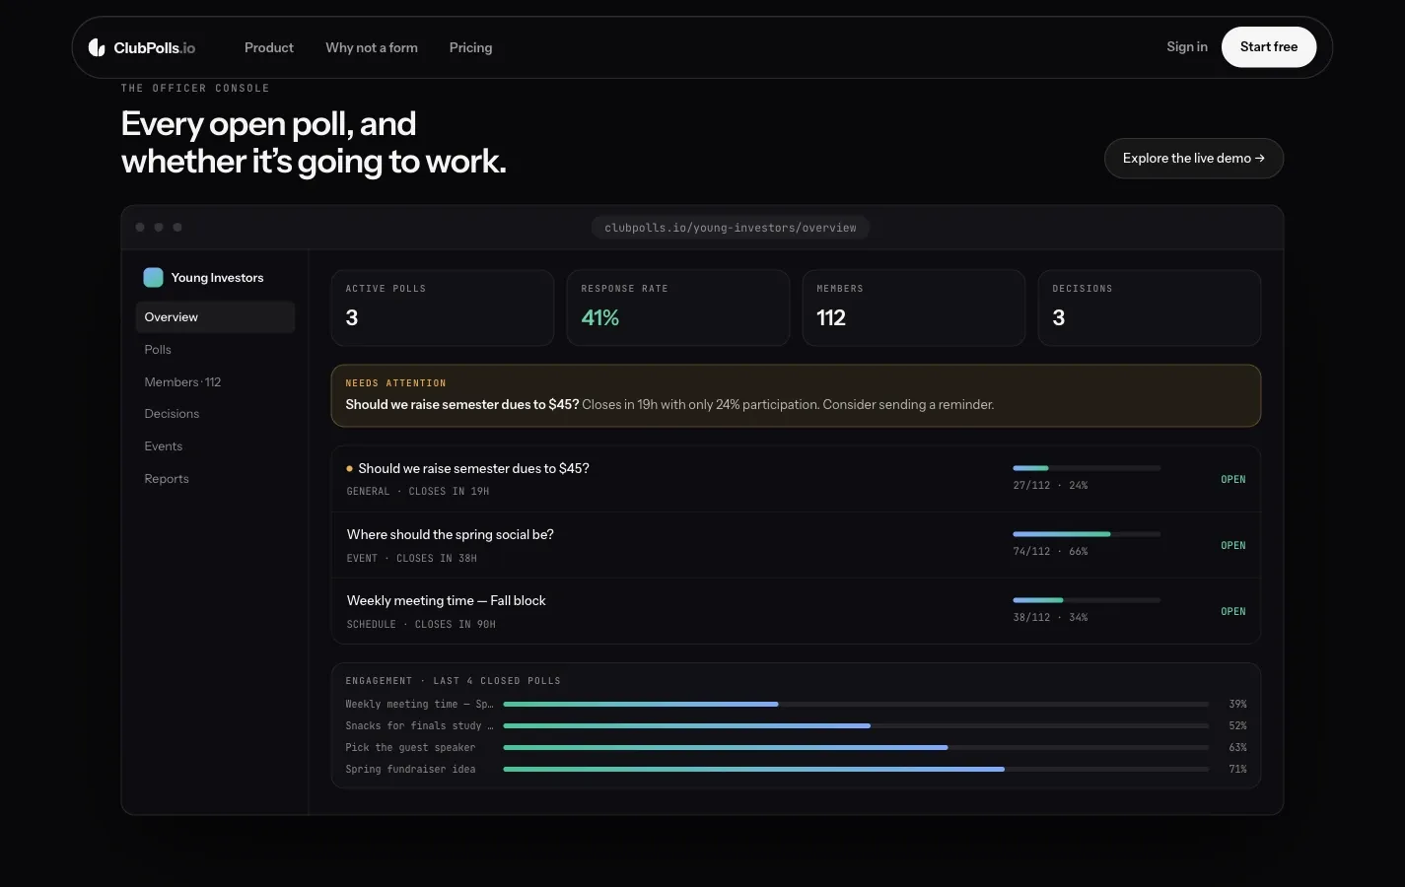The image size is (1405, 887).
Task: Click OPEN status on Weekly meeting time poll
Action: click(1233, 612)
